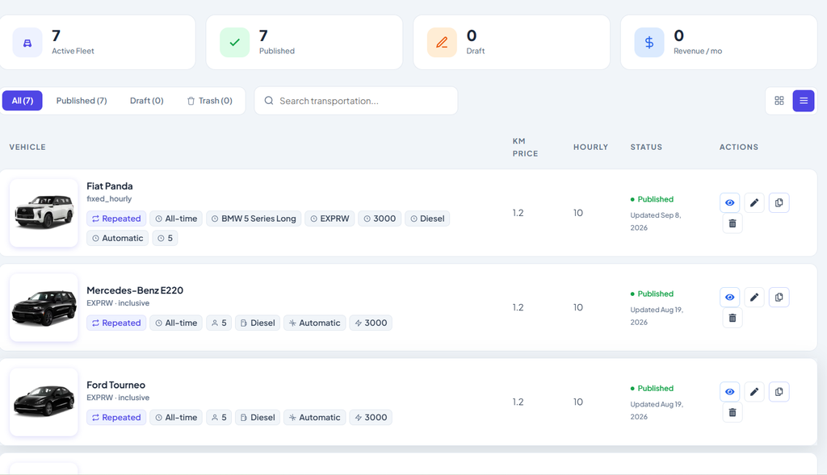Click Ford Tourneo's All-time tag
Image resolution: width=827 pixels, height=475 pixels.
[176, 418]
